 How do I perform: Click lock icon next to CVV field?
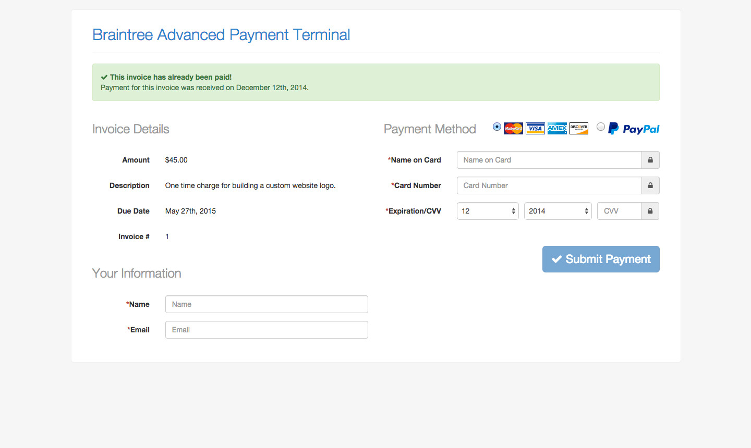(650, 211)
